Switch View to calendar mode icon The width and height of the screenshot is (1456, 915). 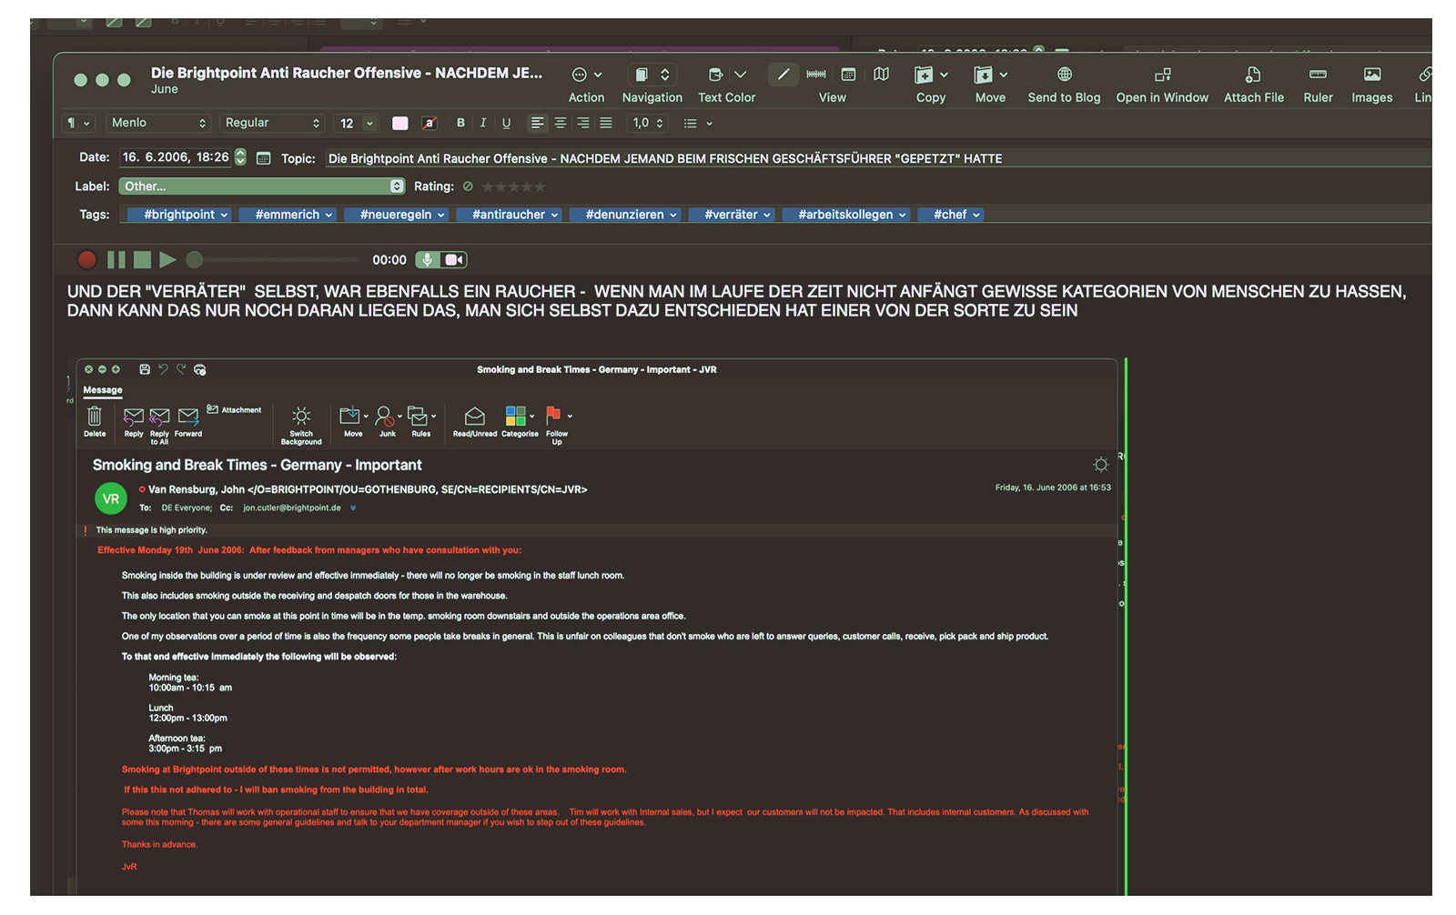(848, 75)
